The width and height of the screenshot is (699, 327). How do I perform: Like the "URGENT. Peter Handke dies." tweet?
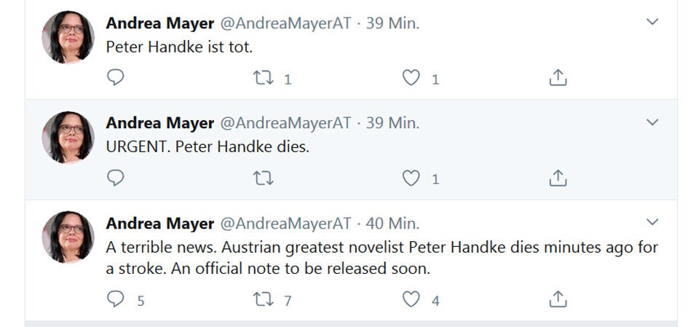click(411, 178)
